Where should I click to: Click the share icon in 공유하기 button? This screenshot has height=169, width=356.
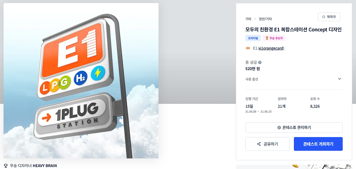click(x=259, y=144)
